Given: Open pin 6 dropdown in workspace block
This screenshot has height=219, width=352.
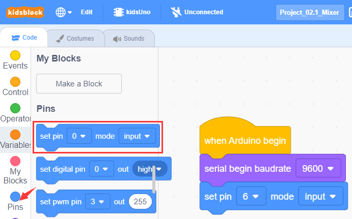Looking at the screenshot, I should click(251, 196).
